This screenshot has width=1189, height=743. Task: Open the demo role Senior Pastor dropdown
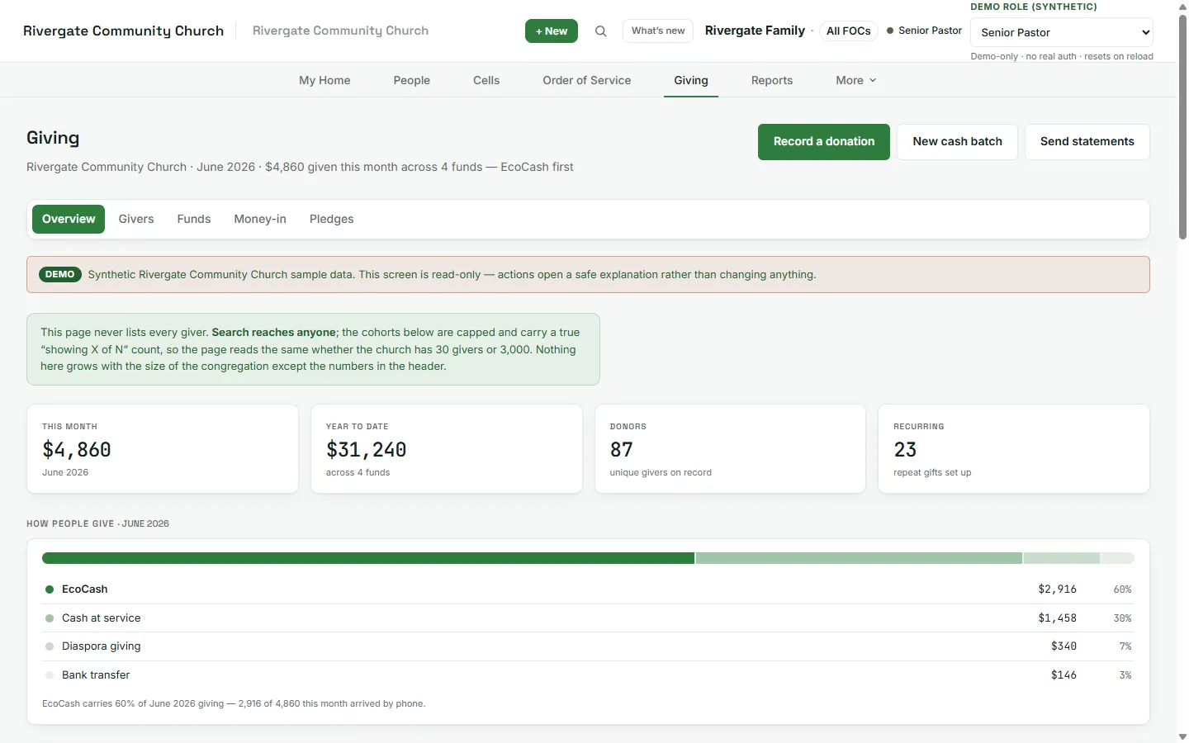coord(1062,32)
